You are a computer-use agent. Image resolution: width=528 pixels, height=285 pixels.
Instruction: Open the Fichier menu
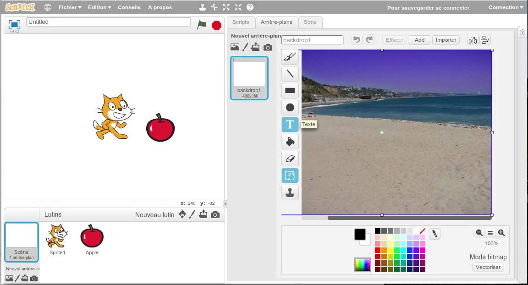(70, 7)
